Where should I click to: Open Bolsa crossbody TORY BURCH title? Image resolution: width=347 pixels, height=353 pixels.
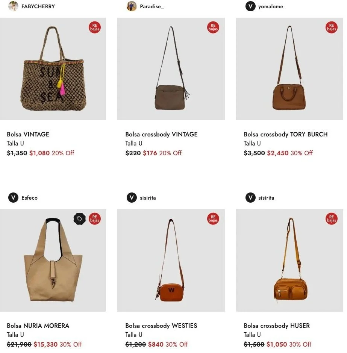point(285,135)
